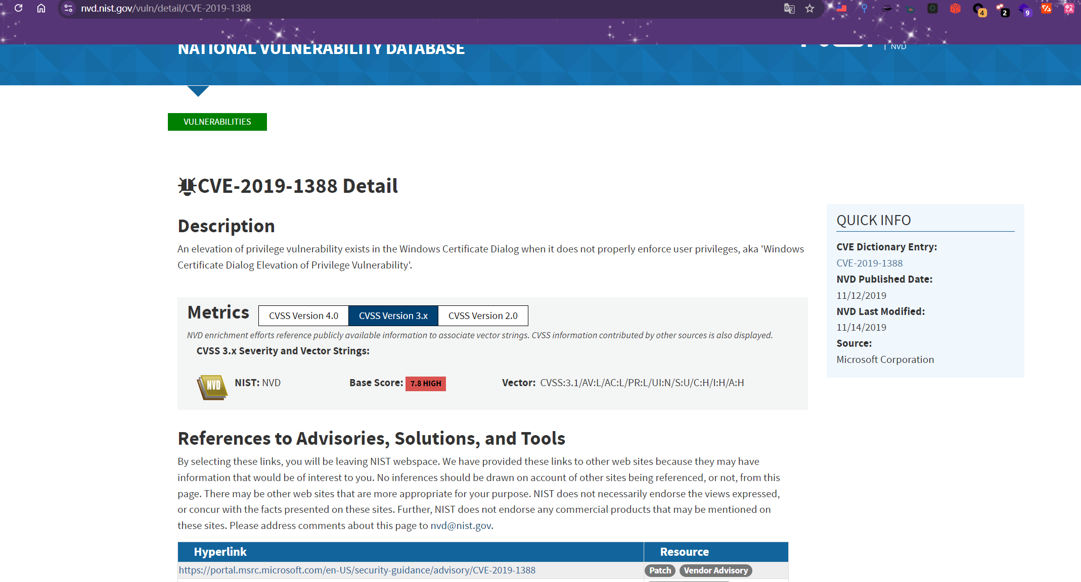Click the 7.8 HIGH base score badge
The image size is (1081, 582).
tap(425, 384)
